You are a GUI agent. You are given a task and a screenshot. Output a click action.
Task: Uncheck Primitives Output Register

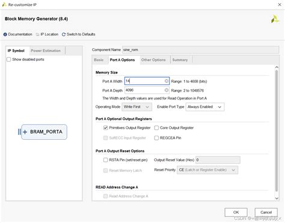(105, 128)
